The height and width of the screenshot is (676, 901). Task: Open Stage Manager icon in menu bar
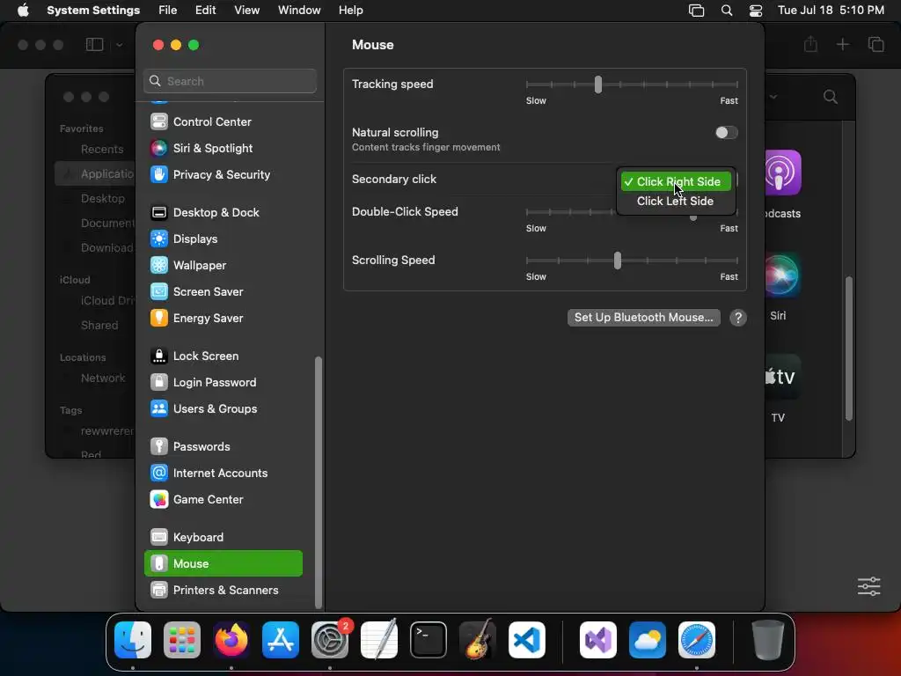click(x=697, y=11)
